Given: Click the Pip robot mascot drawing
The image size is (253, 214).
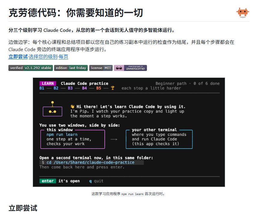Looking at the screenshot, I should point(53,109).
